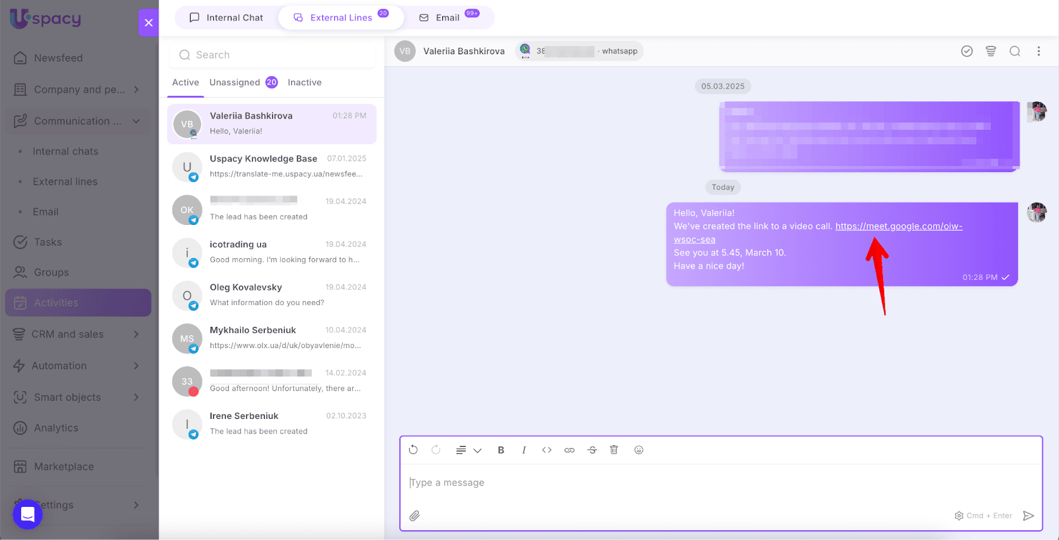This screenshot has width=1059, height=540.
Task: Send the message with the paper plane icon
Action: (x=1028, y=516)
